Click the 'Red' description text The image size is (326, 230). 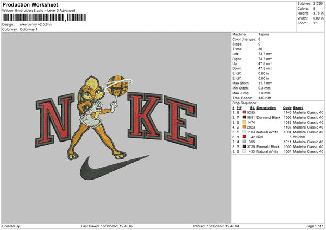[x=260, y=137]
